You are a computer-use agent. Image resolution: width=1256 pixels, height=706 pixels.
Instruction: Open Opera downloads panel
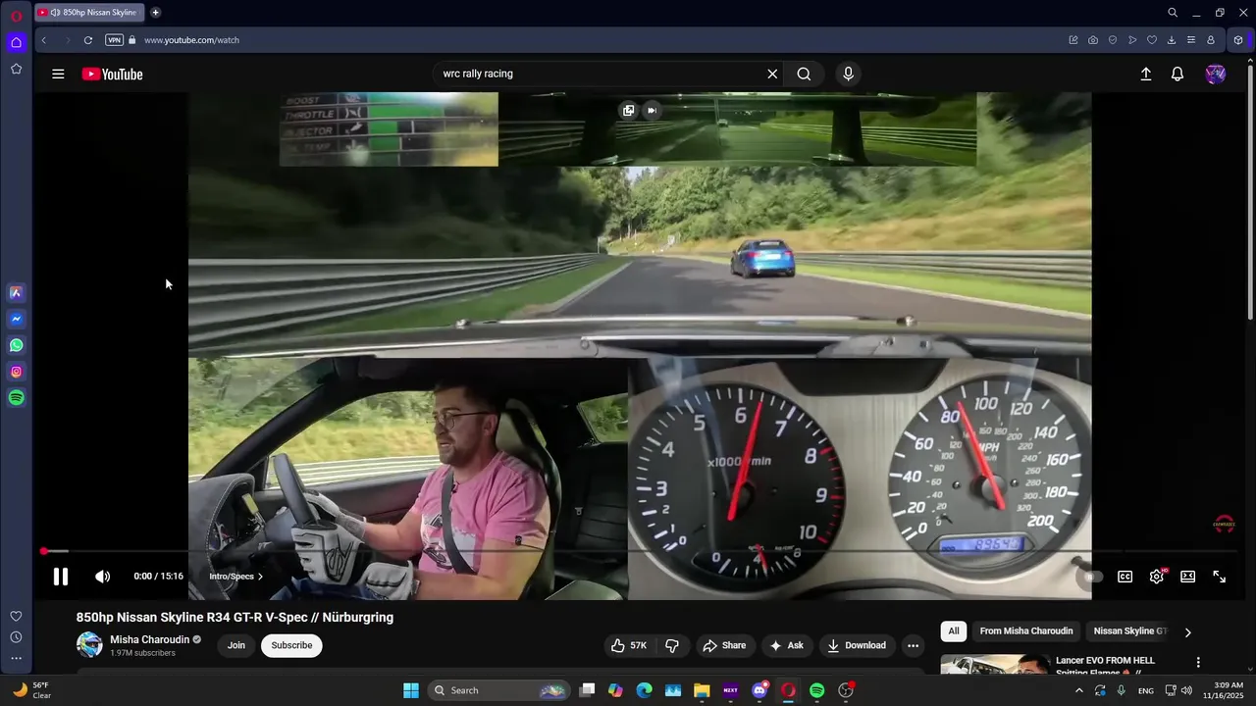(x=1172, y=40)
